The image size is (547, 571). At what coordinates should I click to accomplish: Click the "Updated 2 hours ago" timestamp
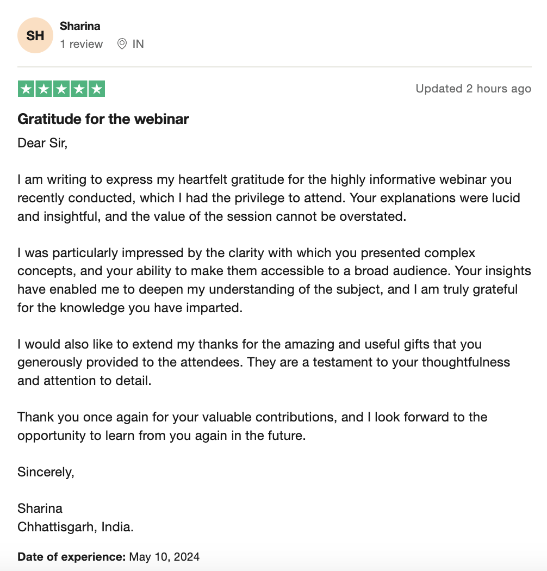click(x=474, y=89)
